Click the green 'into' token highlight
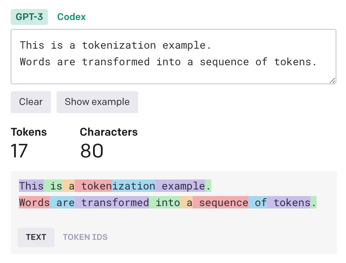 click(x=165, y=203)
